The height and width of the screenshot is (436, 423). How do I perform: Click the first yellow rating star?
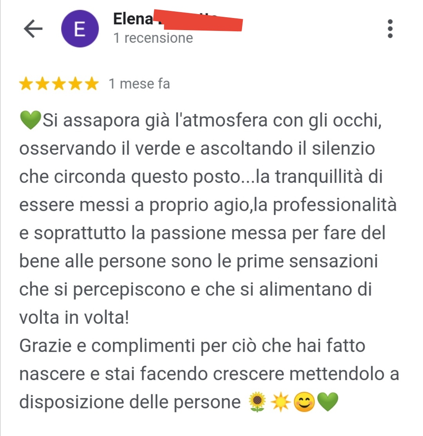(x=26, y=84)
